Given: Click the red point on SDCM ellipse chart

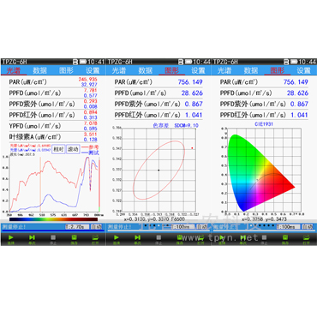Looking at the screenshot, I should pos(192,148).
